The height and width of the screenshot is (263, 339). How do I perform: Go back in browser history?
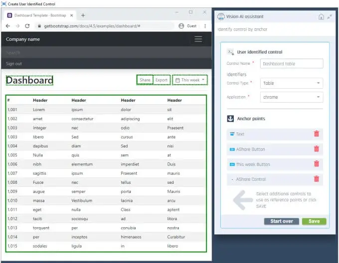(8, 26)
